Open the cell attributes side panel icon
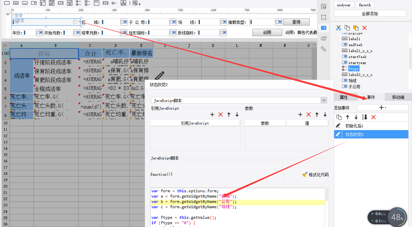The width and height of the screenshot is (412, 227). click(x=324, y=7)
